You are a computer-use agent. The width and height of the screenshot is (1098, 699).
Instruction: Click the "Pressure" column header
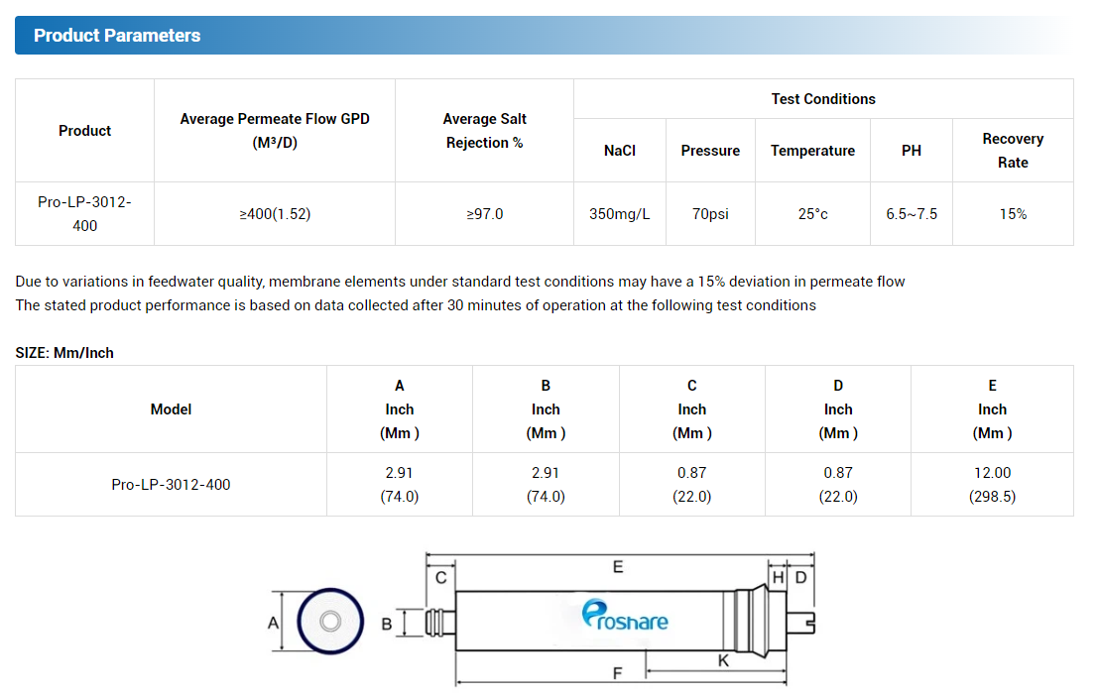point(710,151)
